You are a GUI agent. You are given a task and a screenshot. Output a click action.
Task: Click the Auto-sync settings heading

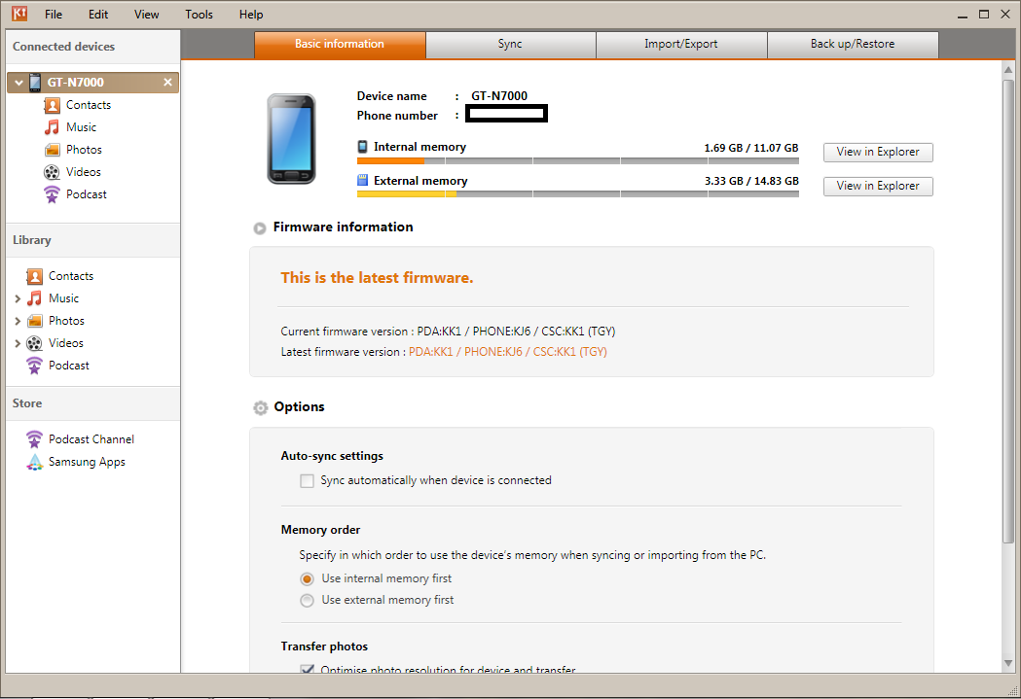tap(332, 456)
